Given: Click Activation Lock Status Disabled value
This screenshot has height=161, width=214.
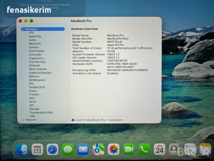Looking at the screenshot, I should coord(113,73).
